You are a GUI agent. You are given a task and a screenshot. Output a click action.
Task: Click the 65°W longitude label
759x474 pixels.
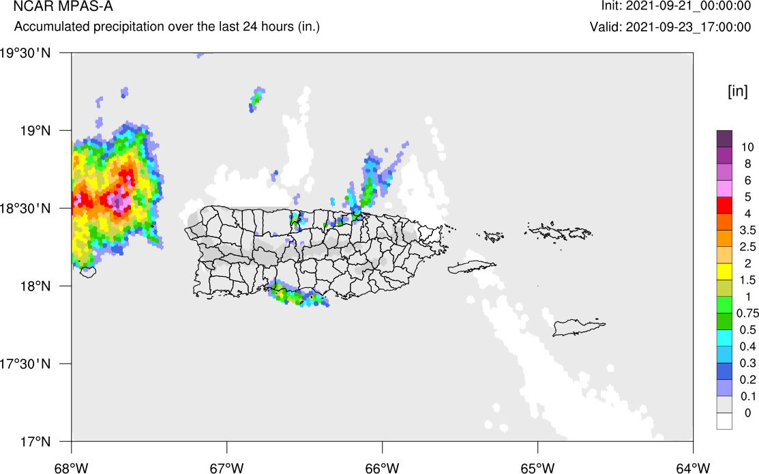coord(538,468)
